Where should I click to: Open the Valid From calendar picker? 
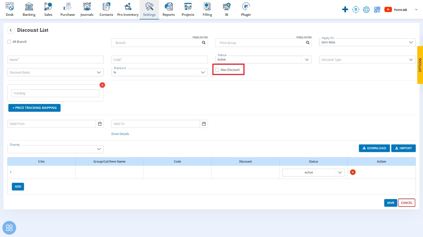(x=100, y=124)
